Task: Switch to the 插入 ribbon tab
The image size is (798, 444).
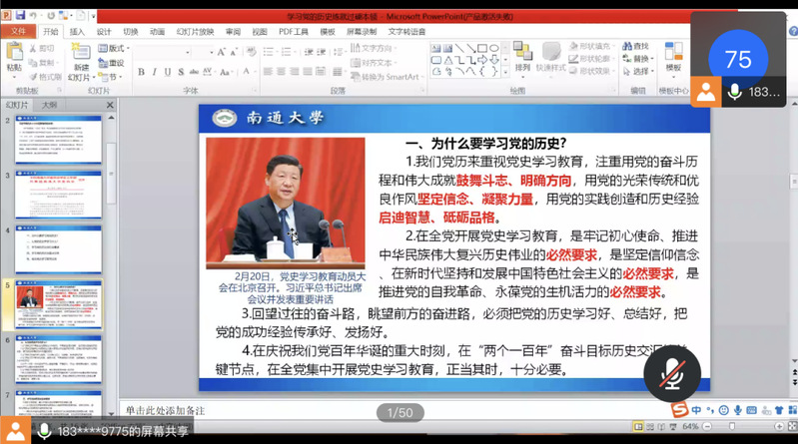Action: pyautogui.click(x=77, y=31)
